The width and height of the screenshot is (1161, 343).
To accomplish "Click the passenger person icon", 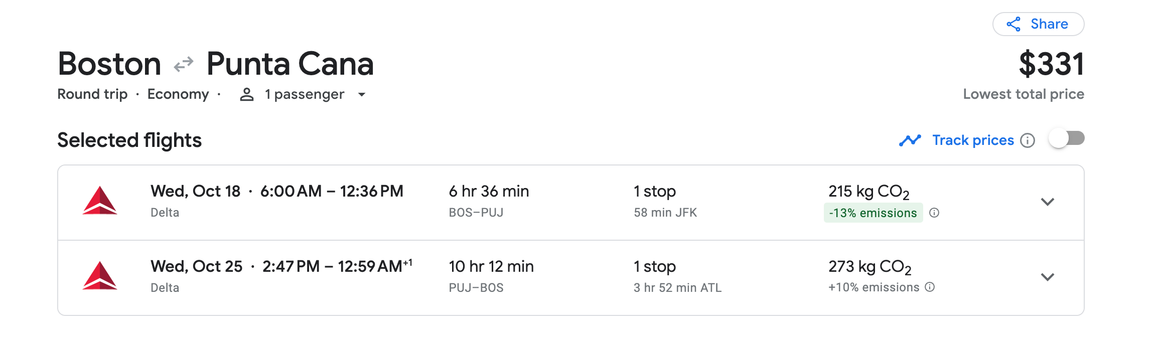I will pos(246,94).
